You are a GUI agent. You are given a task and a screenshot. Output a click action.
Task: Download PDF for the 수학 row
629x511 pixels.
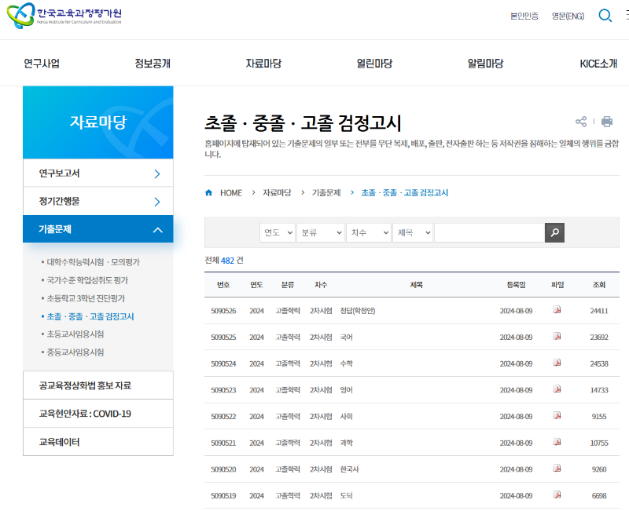coord(557,363)
